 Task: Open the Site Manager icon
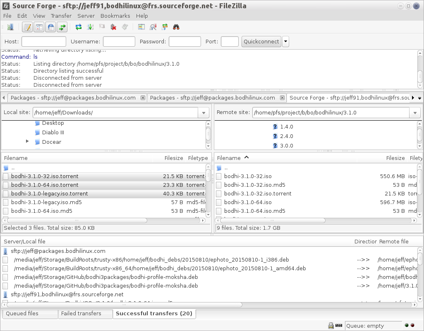(x=10, y=27)
